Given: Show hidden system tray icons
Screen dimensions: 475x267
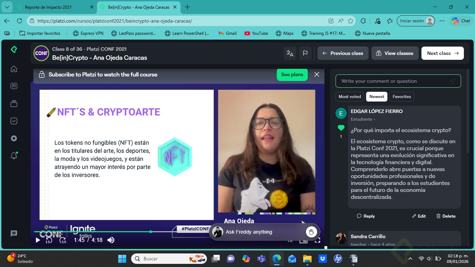Looking at the screenshot, I should [x=410, y=259].
